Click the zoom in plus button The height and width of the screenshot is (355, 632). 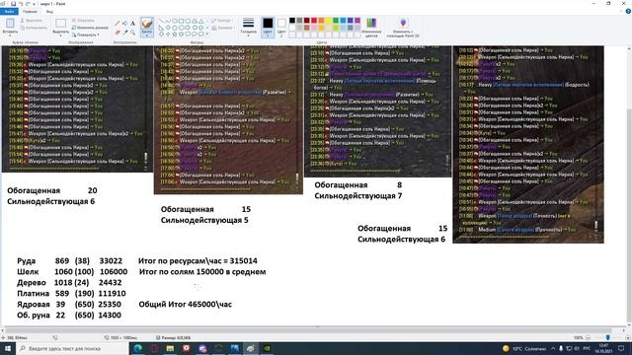pos(628,337)
